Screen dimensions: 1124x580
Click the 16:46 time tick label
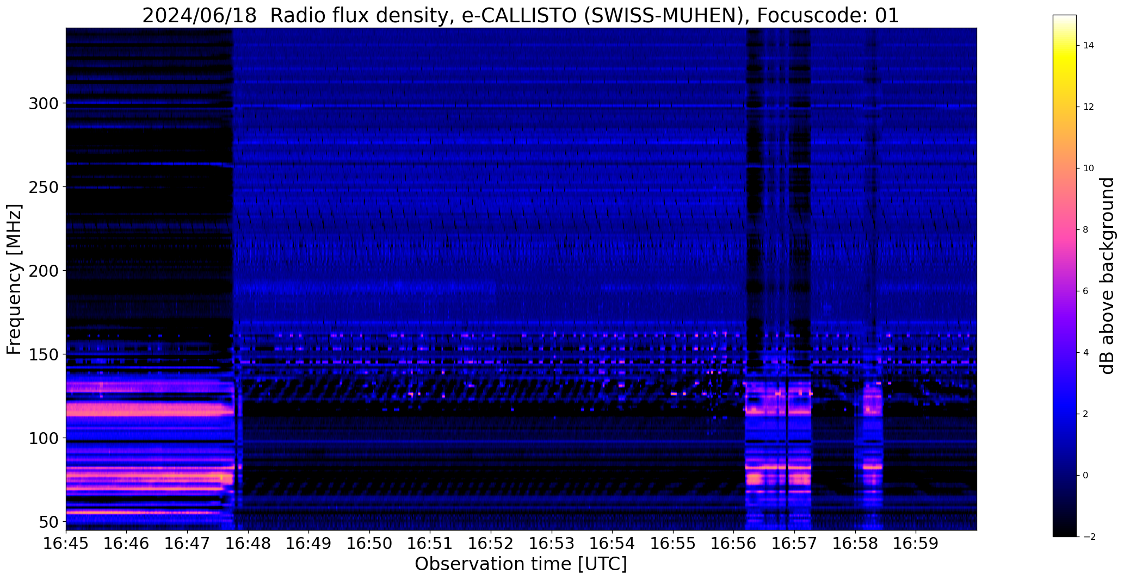(x=127, y=543)
